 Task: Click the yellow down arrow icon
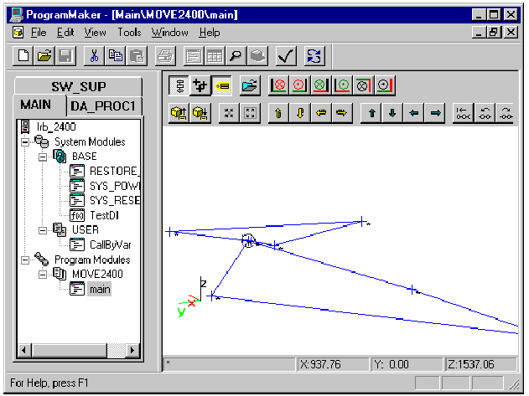[299, 113]
